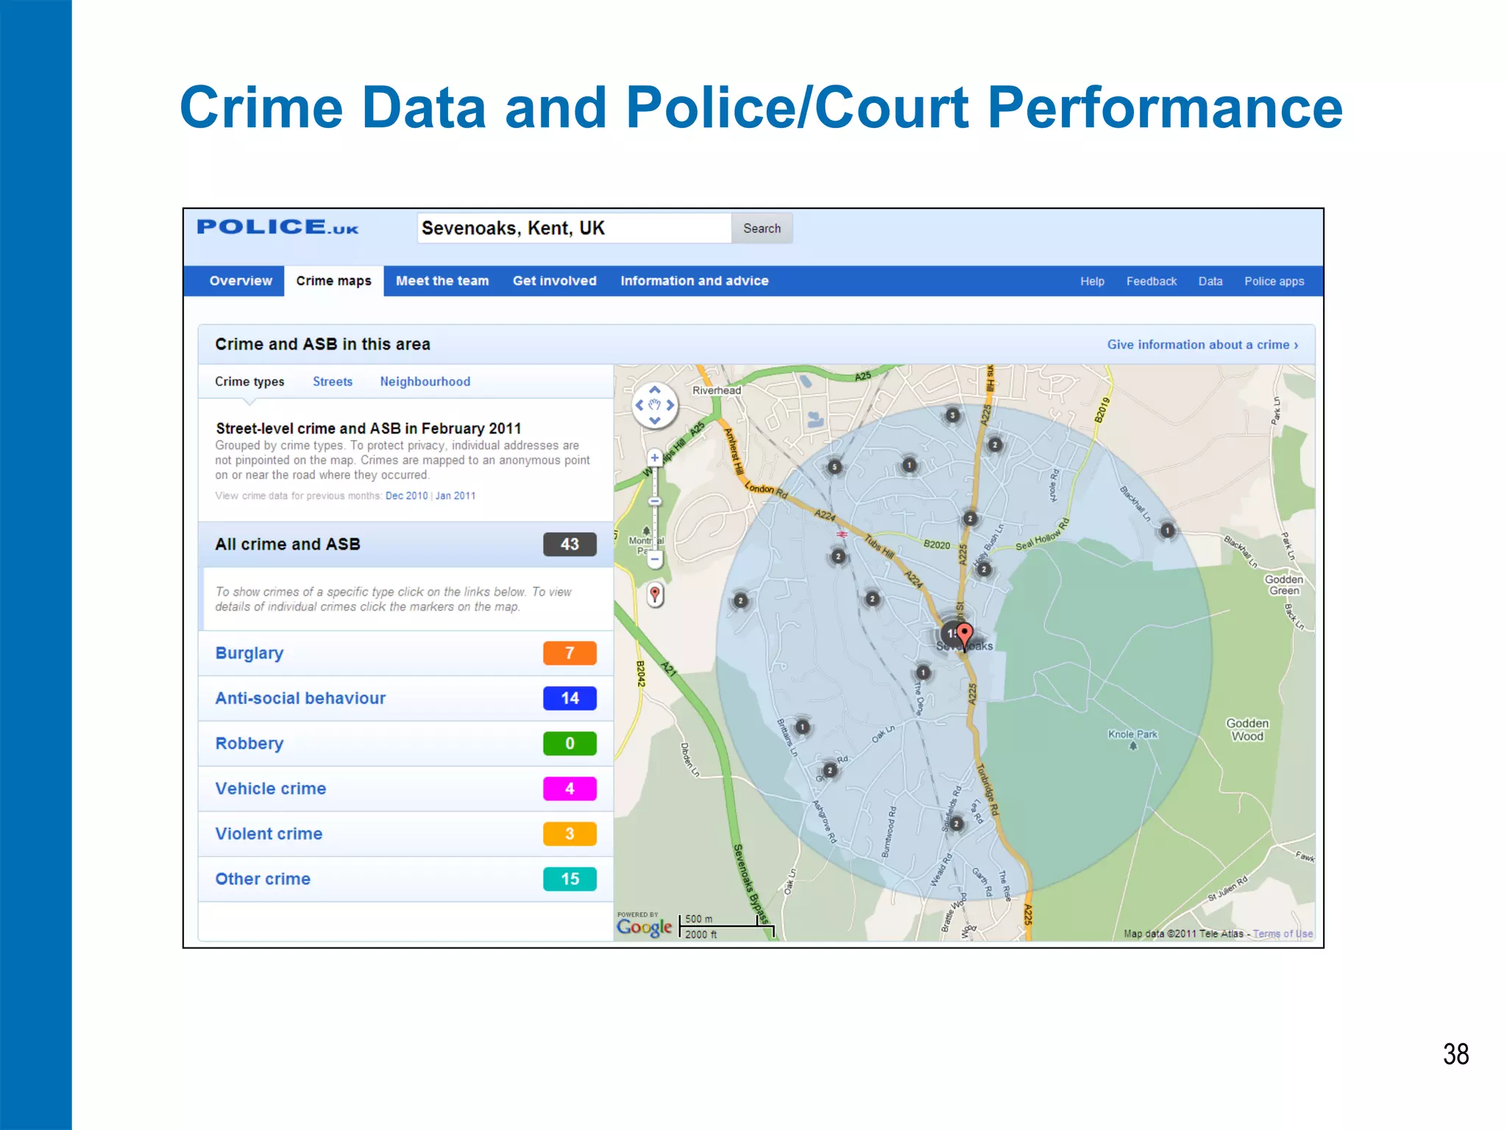Open the crime marker labeled 3
The width and height of the screenshot is (1507, 1130).
[952, 416]
